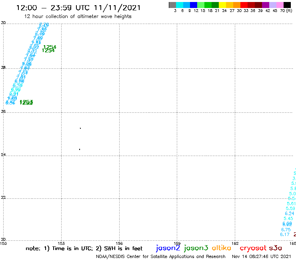Click the cyan swatch left of the 6 label
This screenshot has height=260, width=296.
(x=180, y=5)
